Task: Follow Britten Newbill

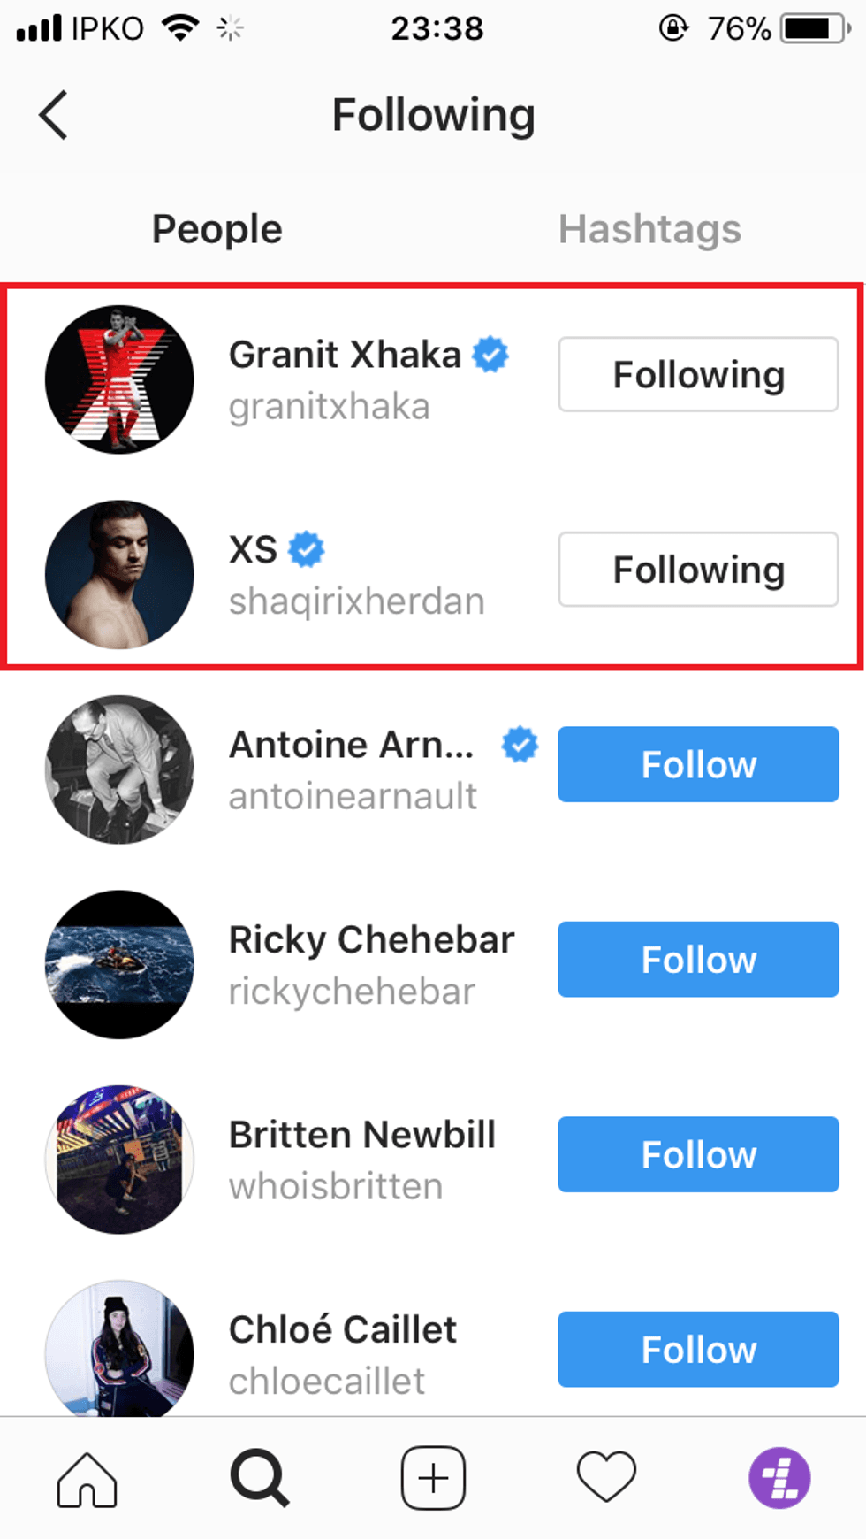Action: 698,1154
